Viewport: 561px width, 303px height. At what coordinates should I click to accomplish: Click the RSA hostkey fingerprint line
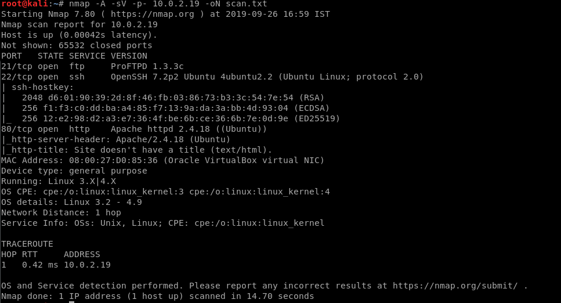[173, 98]
